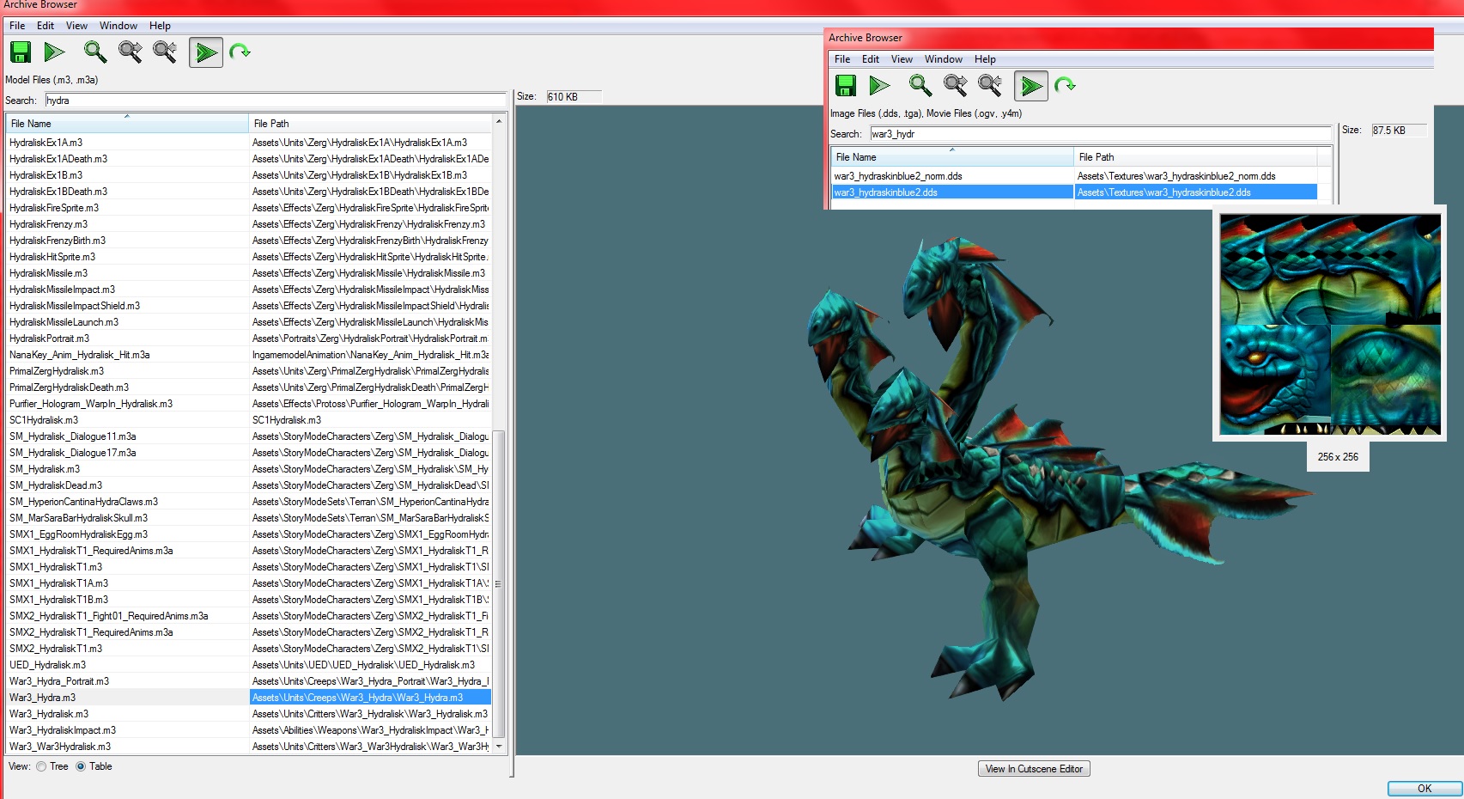
Task: Click the green floppy-disk save icon in the Image Files window
Action: coord(846,85)
